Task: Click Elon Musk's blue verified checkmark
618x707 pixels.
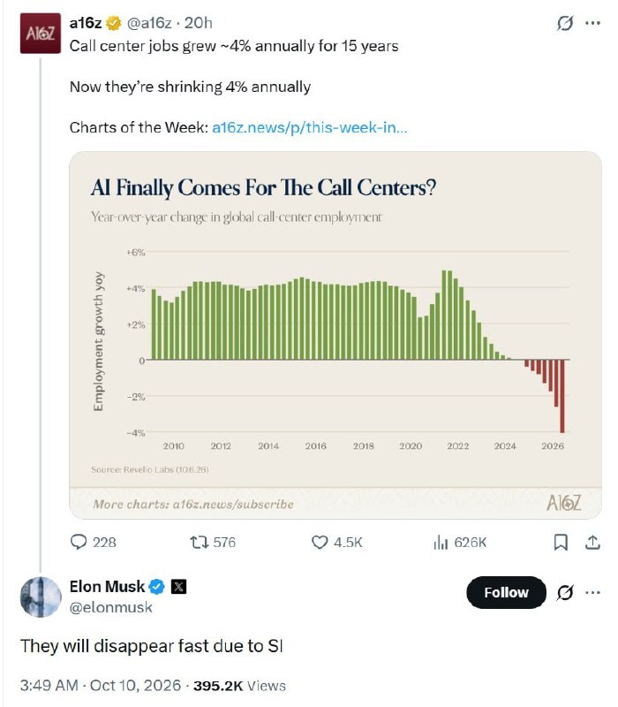Action: (x=157, y=587)
